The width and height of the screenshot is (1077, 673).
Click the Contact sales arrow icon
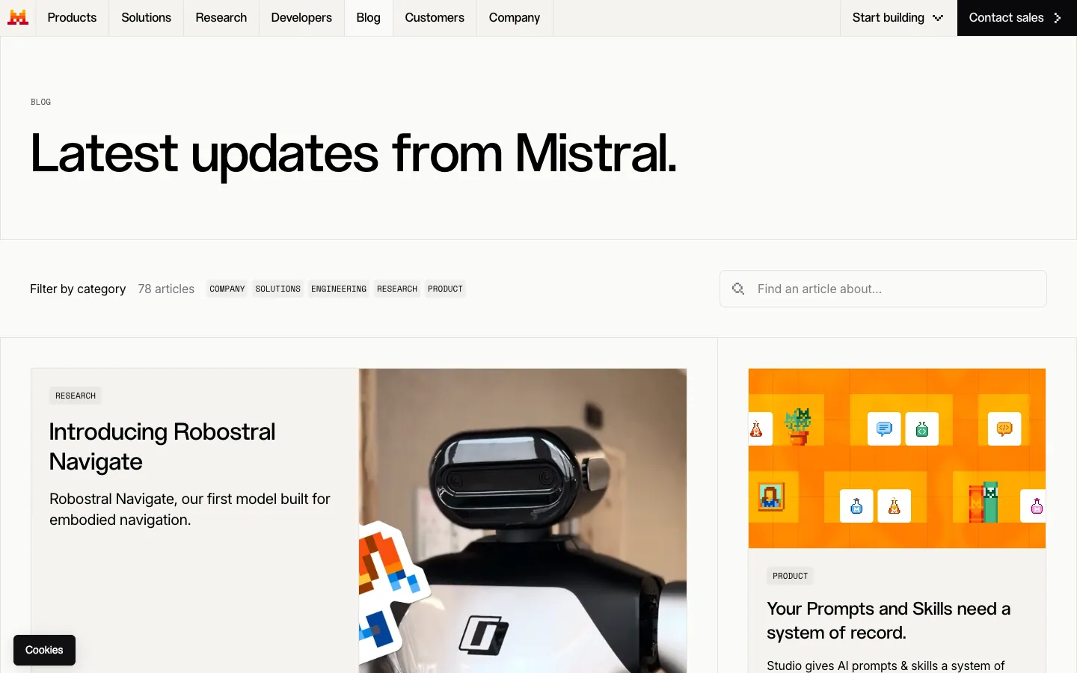1057,18
